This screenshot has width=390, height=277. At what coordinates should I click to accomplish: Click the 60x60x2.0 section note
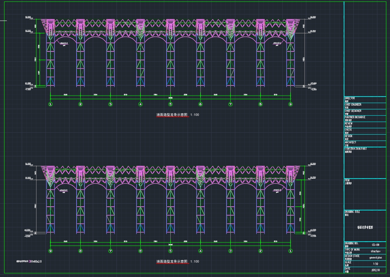click(36, 261)
